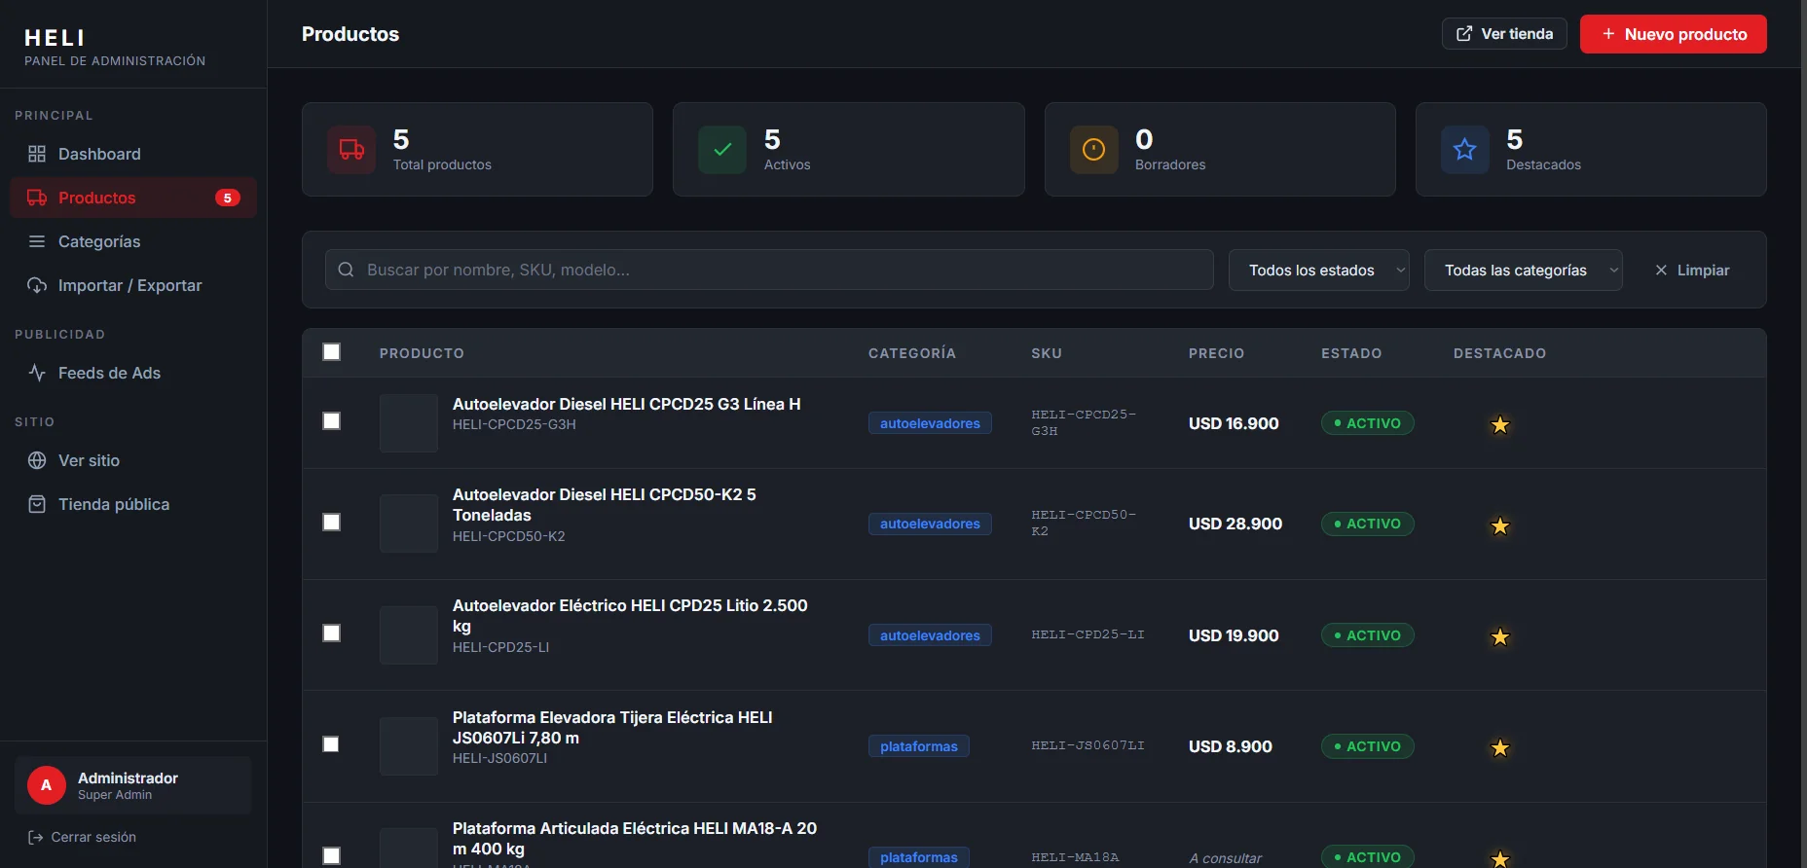Viewport: 1807px width, 868px height.
Task: Toggle featured star for HELI CPCD25 G3
Action: pyautogui.click(x=1499, y=424)
